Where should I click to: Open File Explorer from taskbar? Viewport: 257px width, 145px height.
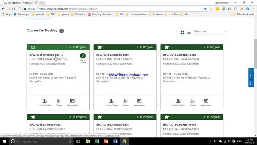pos(88,141)
